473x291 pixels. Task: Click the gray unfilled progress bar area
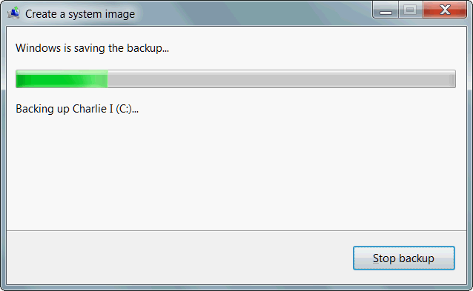pyautogui.click(x=281, y=79)
